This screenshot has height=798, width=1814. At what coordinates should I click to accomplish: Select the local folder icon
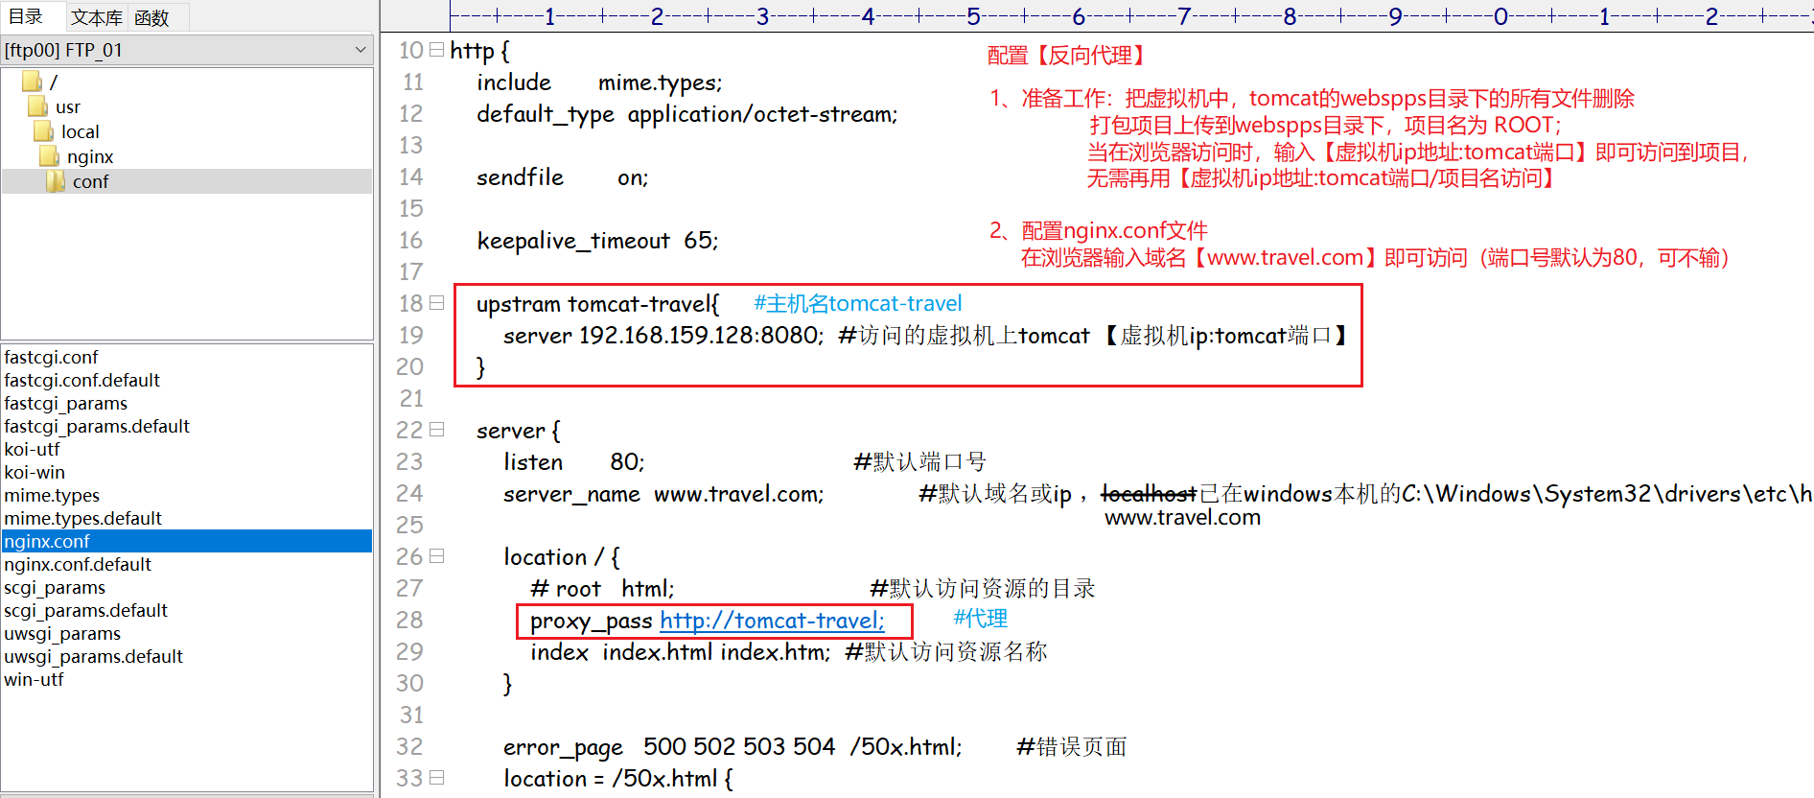pyautogui.click(x=42, y=131)
